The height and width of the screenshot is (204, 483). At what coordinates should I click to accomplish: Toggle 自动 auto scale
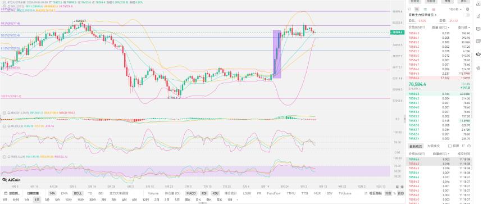[x=400, y=193]
